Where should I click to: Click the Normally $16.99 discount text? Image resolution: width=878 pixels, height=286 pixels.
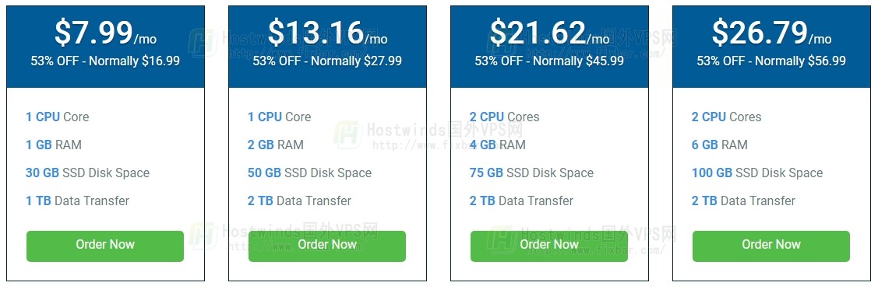tap(134, 61)
